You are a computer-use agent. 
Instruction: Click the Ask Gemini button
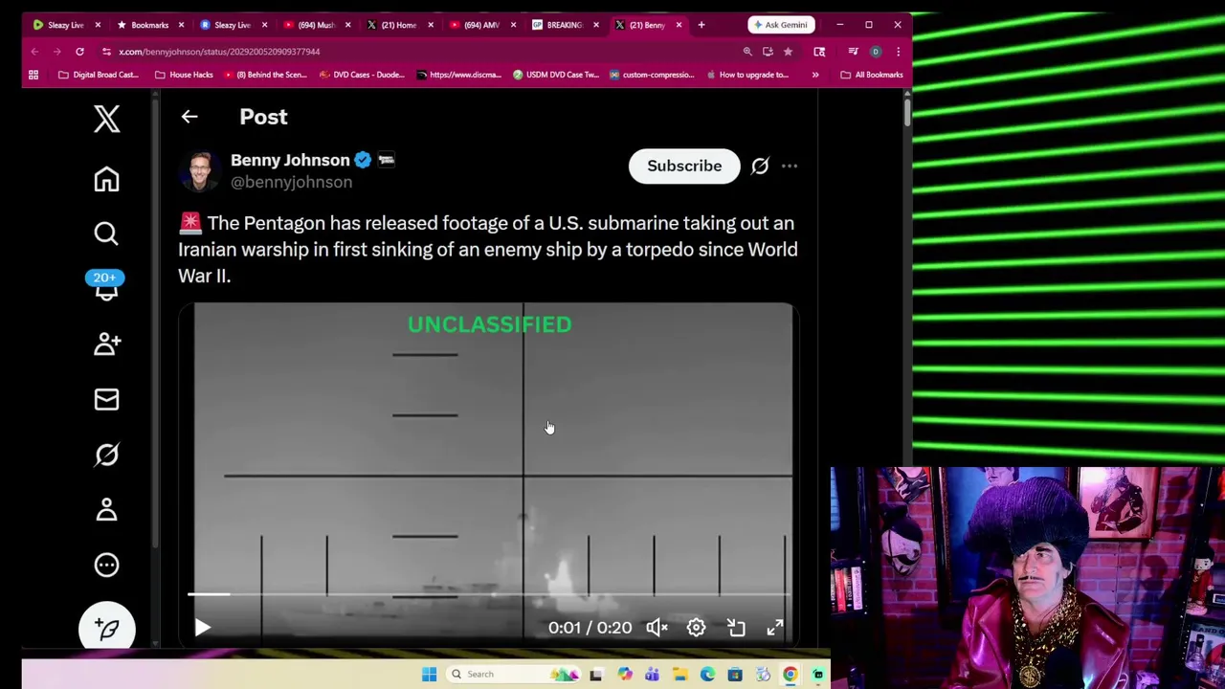(781, 25)
